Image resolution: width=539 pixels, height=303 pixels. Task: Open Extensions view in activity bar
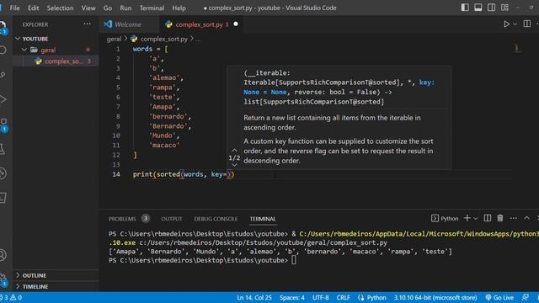point(3,124)
